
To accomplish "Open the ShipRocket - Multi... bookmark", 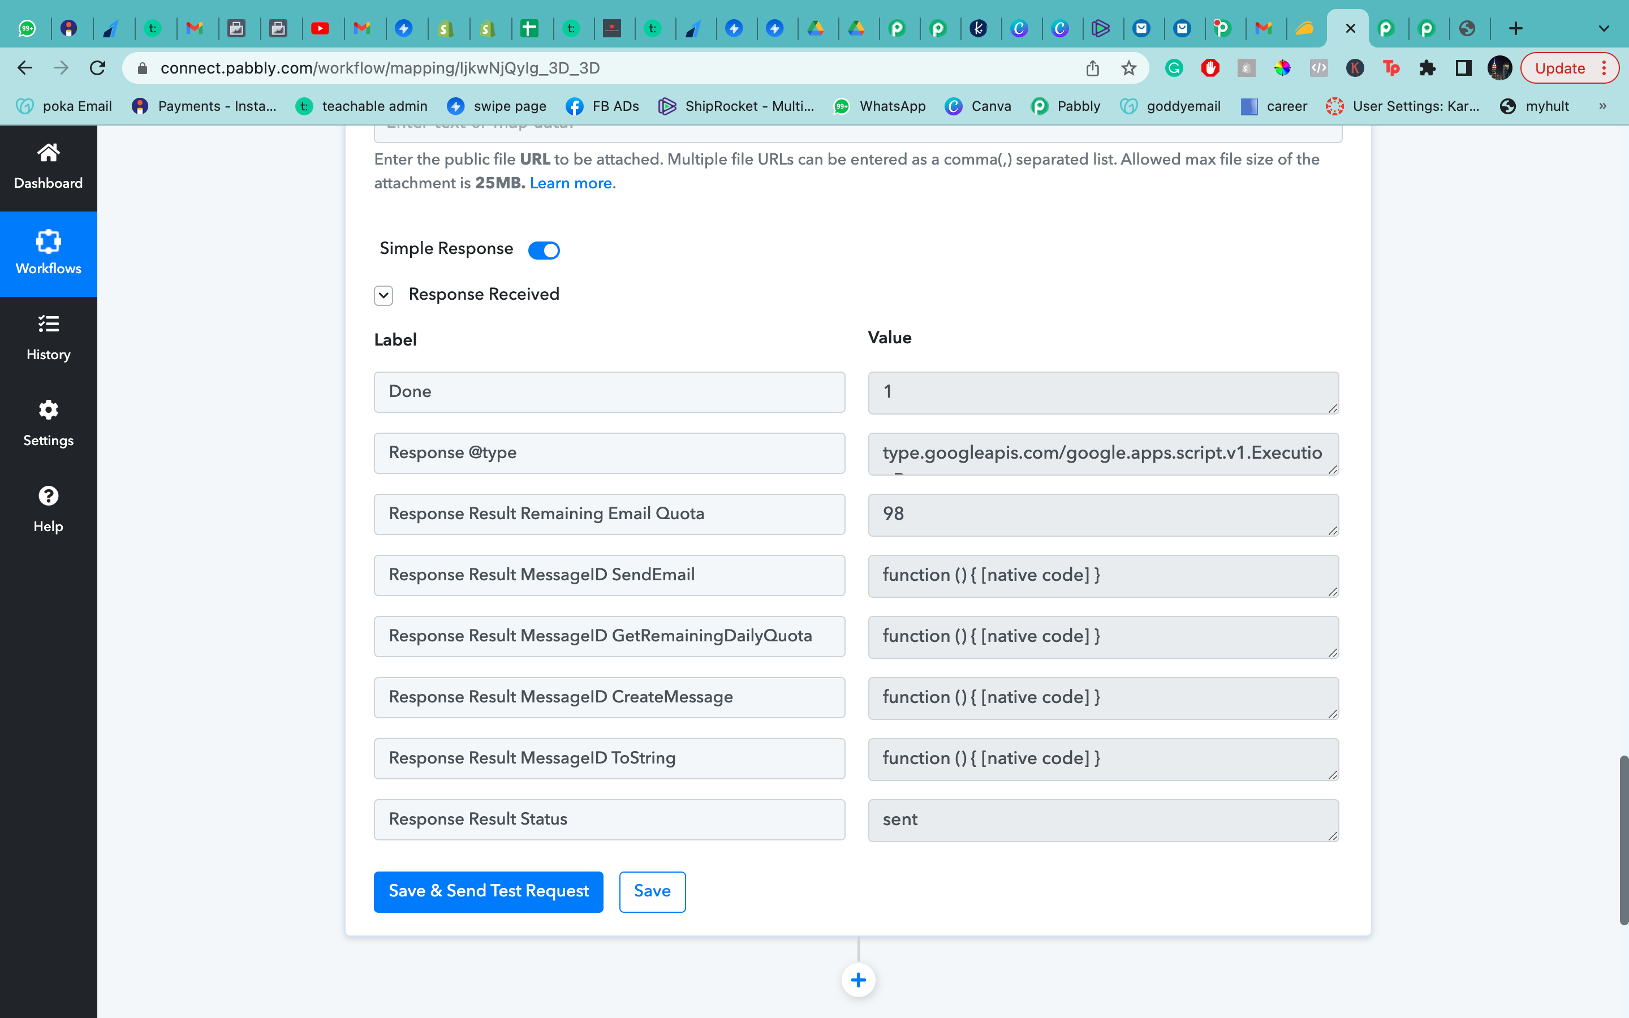I will (736, 106).
